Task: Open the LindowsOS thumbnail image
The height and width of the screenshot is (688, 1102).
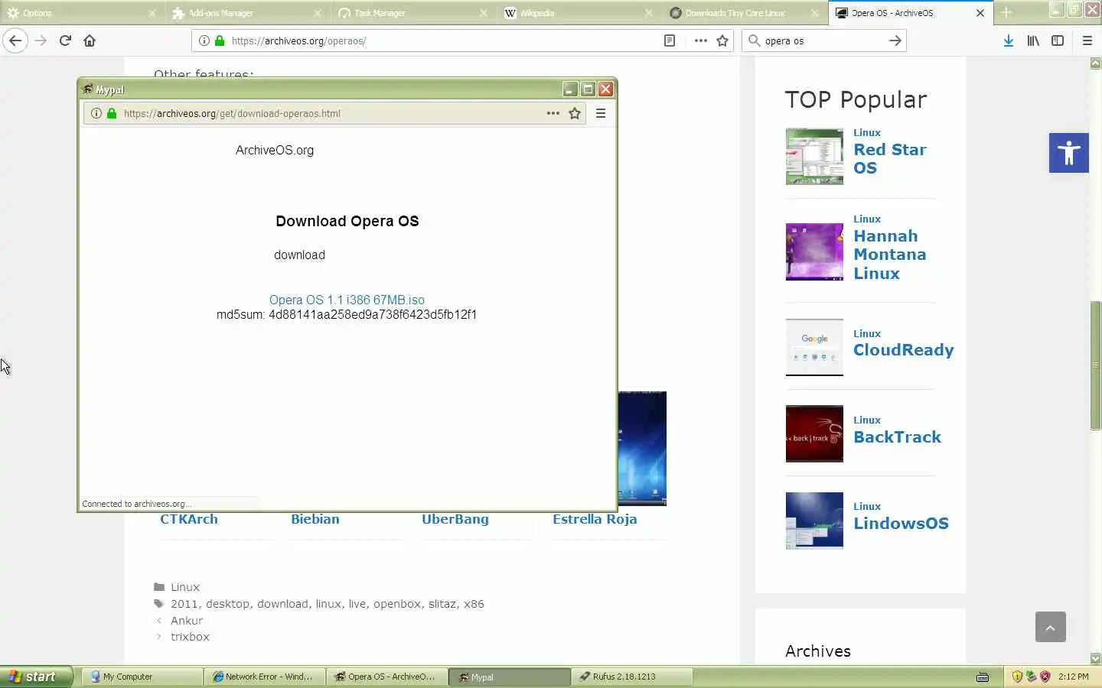Action: [x=814, y=521]
